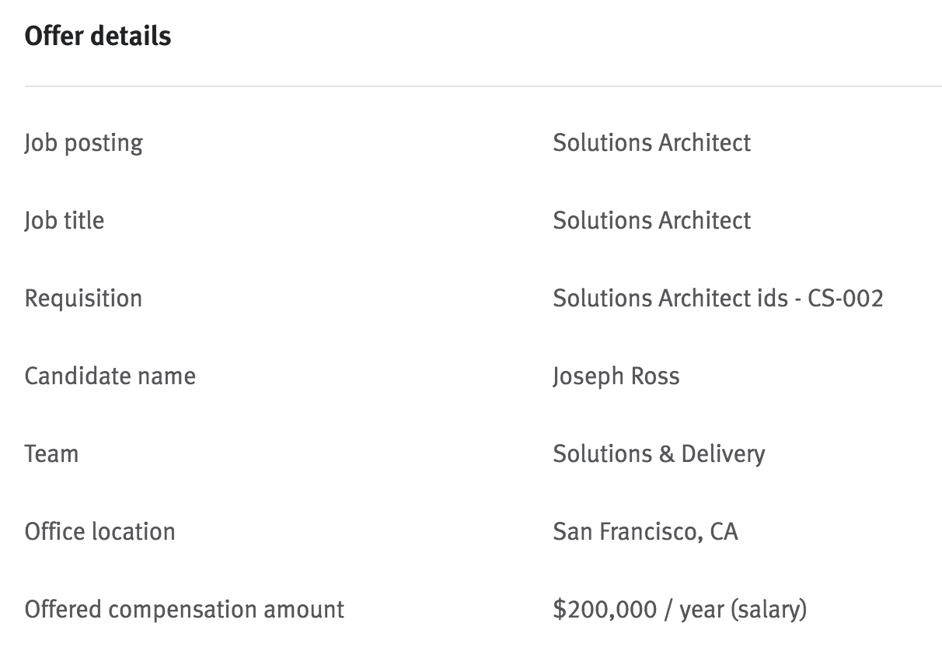
Task: Click the Office location field label
Action: [x=99, y=532]
